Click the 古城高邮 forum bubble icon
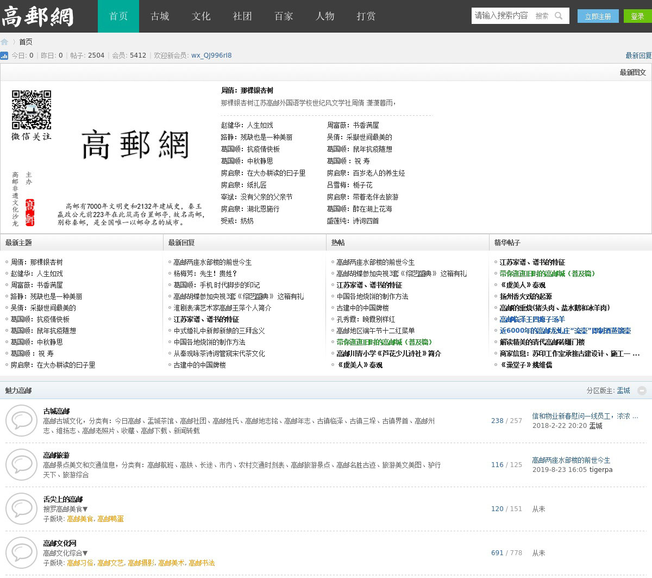Viewport: 652px width, 578px height. 21,421
